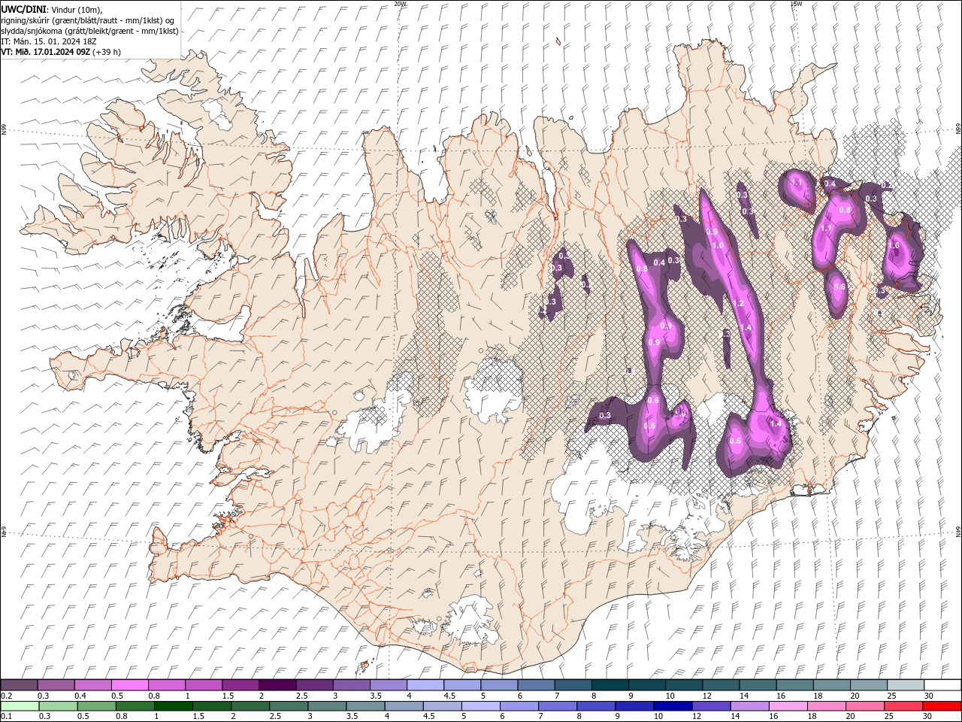Click the snow legend swatch labeled 14
Screen dimensions: 962x722
point(758,685)
